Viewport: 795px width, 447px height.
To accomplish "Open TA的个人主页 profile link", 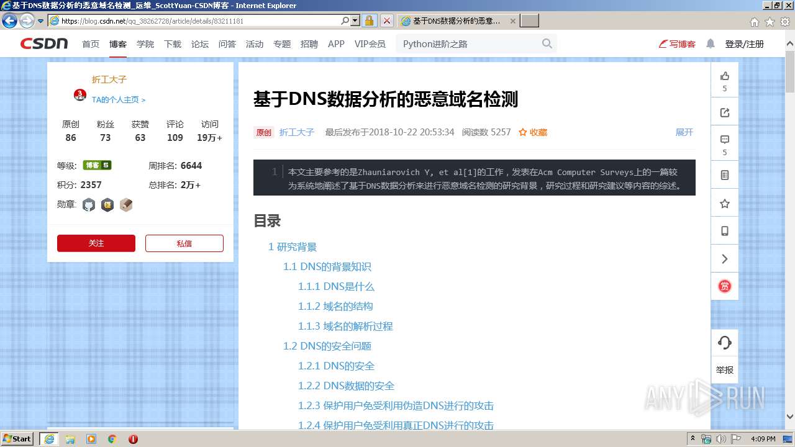I will click(119, 99).
